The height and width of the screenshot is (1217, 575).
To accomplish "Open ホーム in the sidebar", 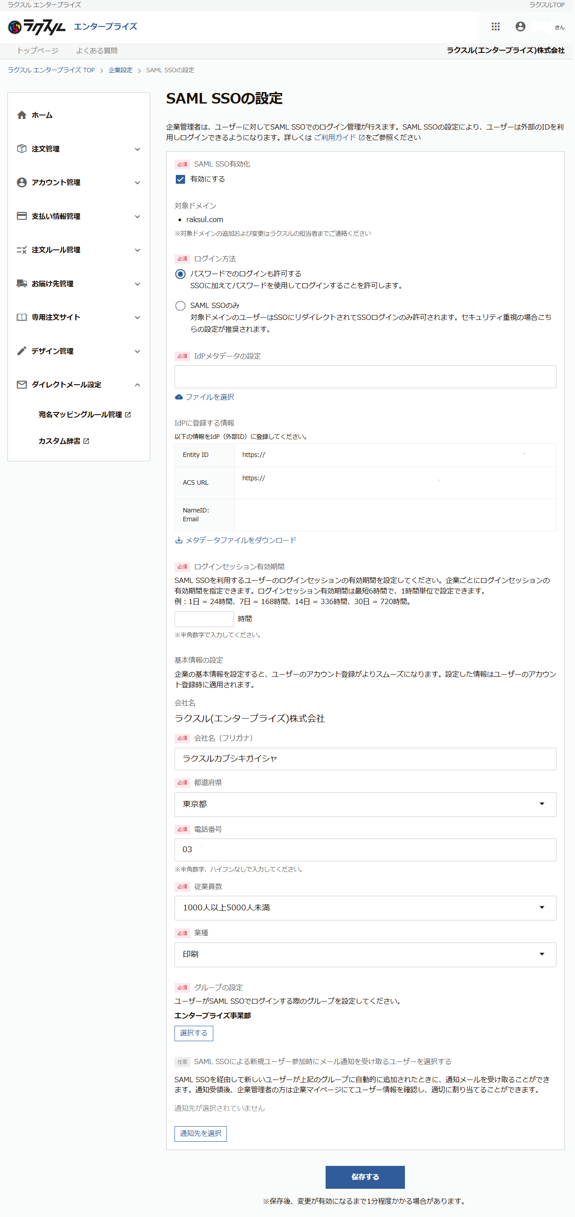I will tap(42, 115).
